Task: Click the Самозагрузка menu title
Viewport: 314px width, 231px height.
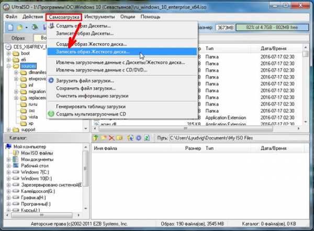Action: (x=64, y=17)
